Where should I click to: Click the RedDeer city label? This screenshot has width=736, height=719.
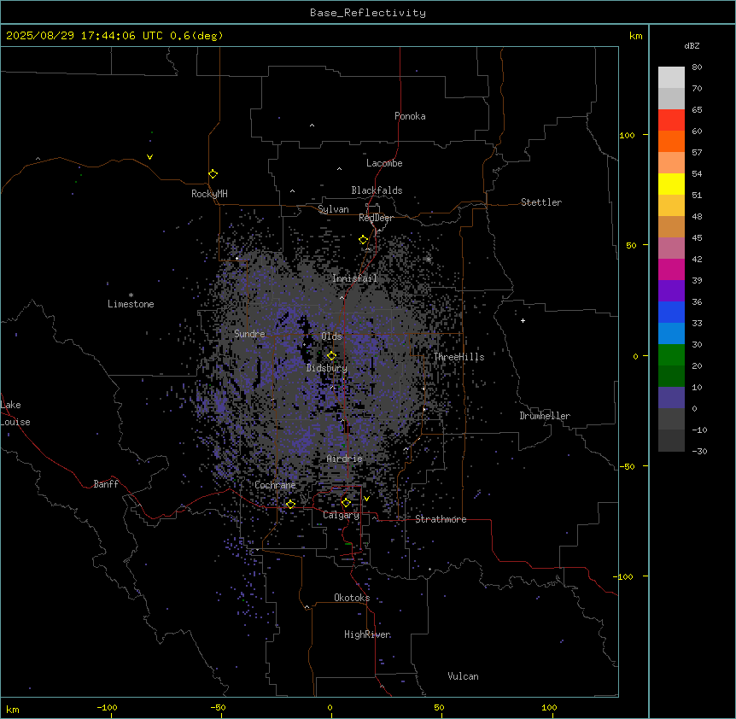(x=376, y=218)
